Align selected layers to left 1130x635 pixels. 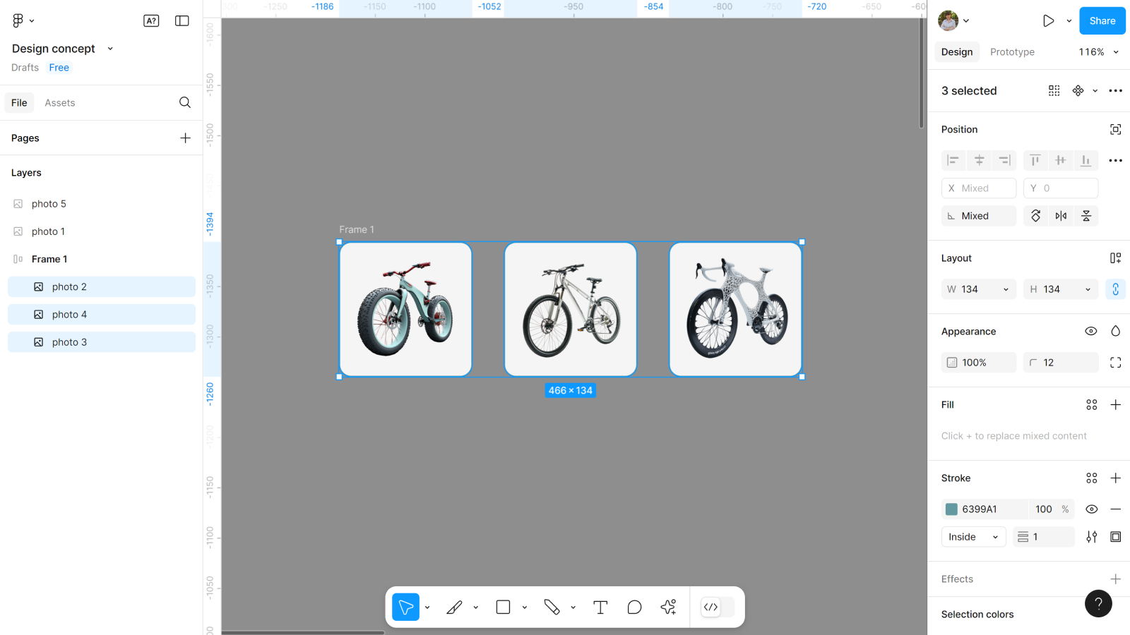[953, 160]
